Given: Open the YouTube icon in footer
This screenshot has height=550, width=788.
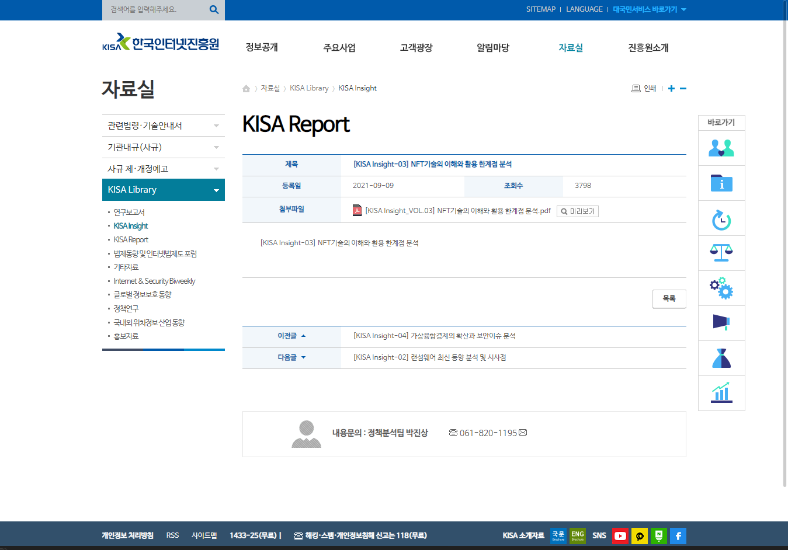Looking at the screenshot, I should pyautogui.click(x=620, y=536).
